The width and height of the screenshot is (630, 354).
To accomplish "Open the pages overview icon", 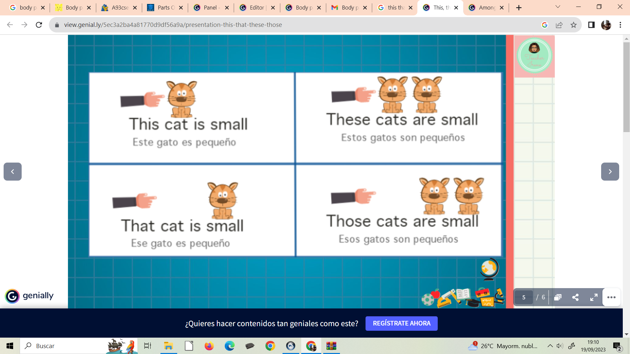I will click(557, 297).
